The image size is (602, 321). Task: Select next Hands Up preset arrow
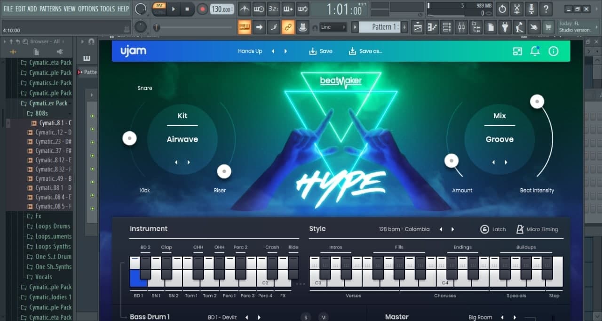pyautogui.click(x=285, y=51)
